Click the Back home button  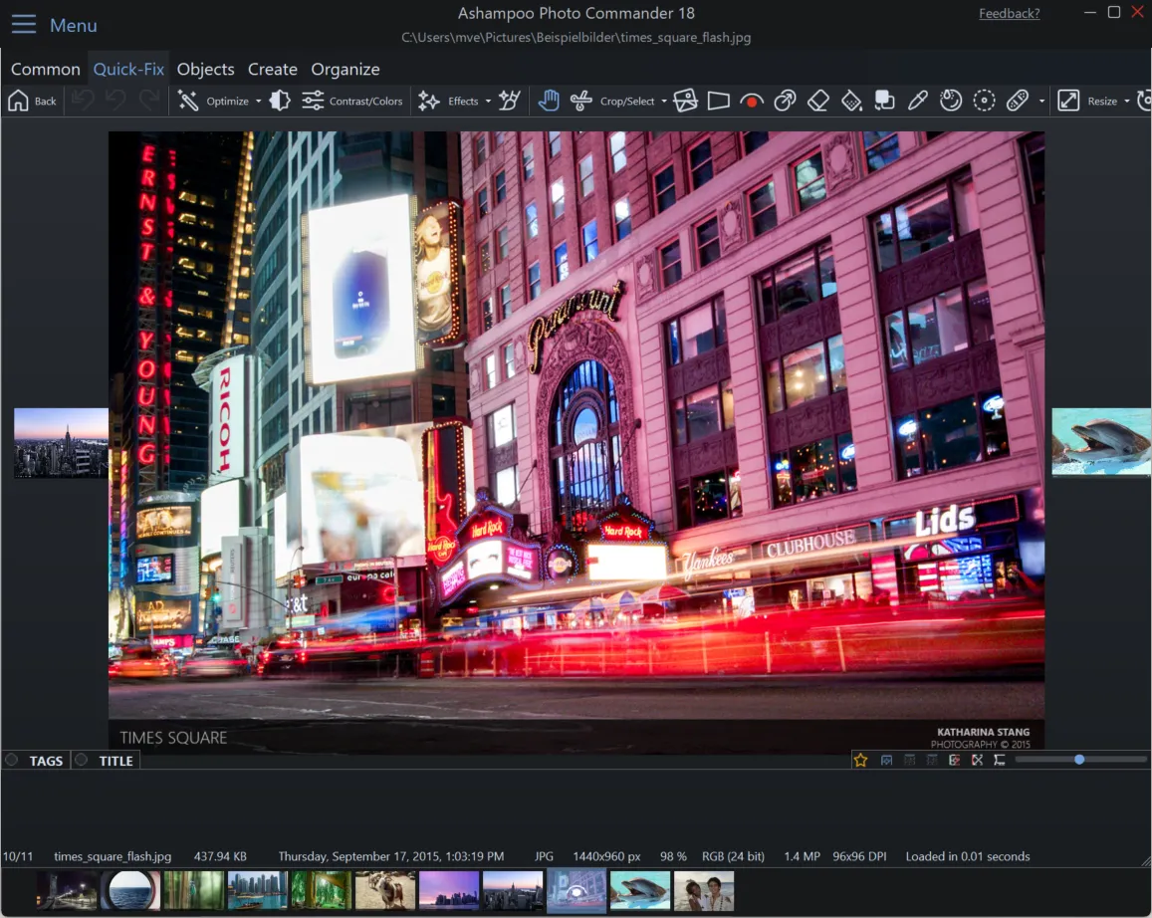pyautogui.click(x=33, y=101)
